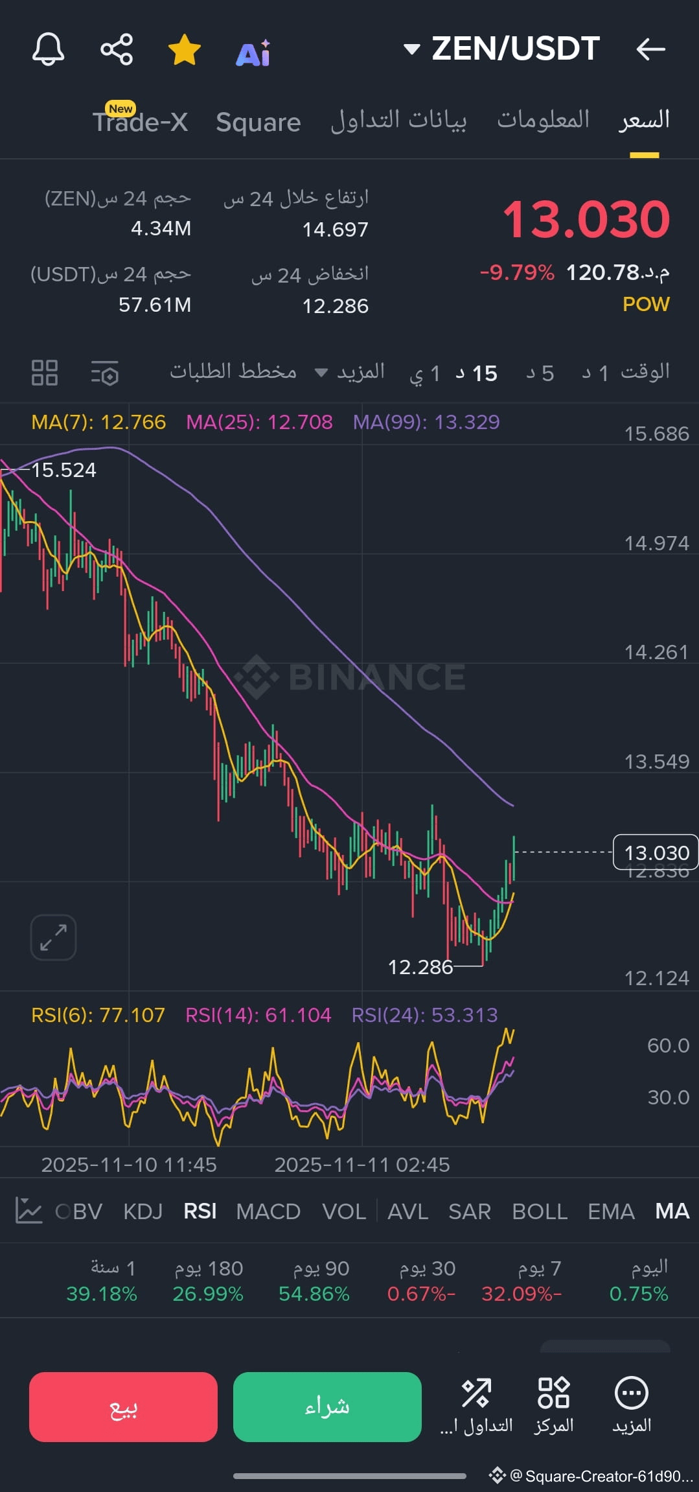The height and width of the screenshot is (1492, 699).
Task: Open chart settings icon
Action: point(105,373)
